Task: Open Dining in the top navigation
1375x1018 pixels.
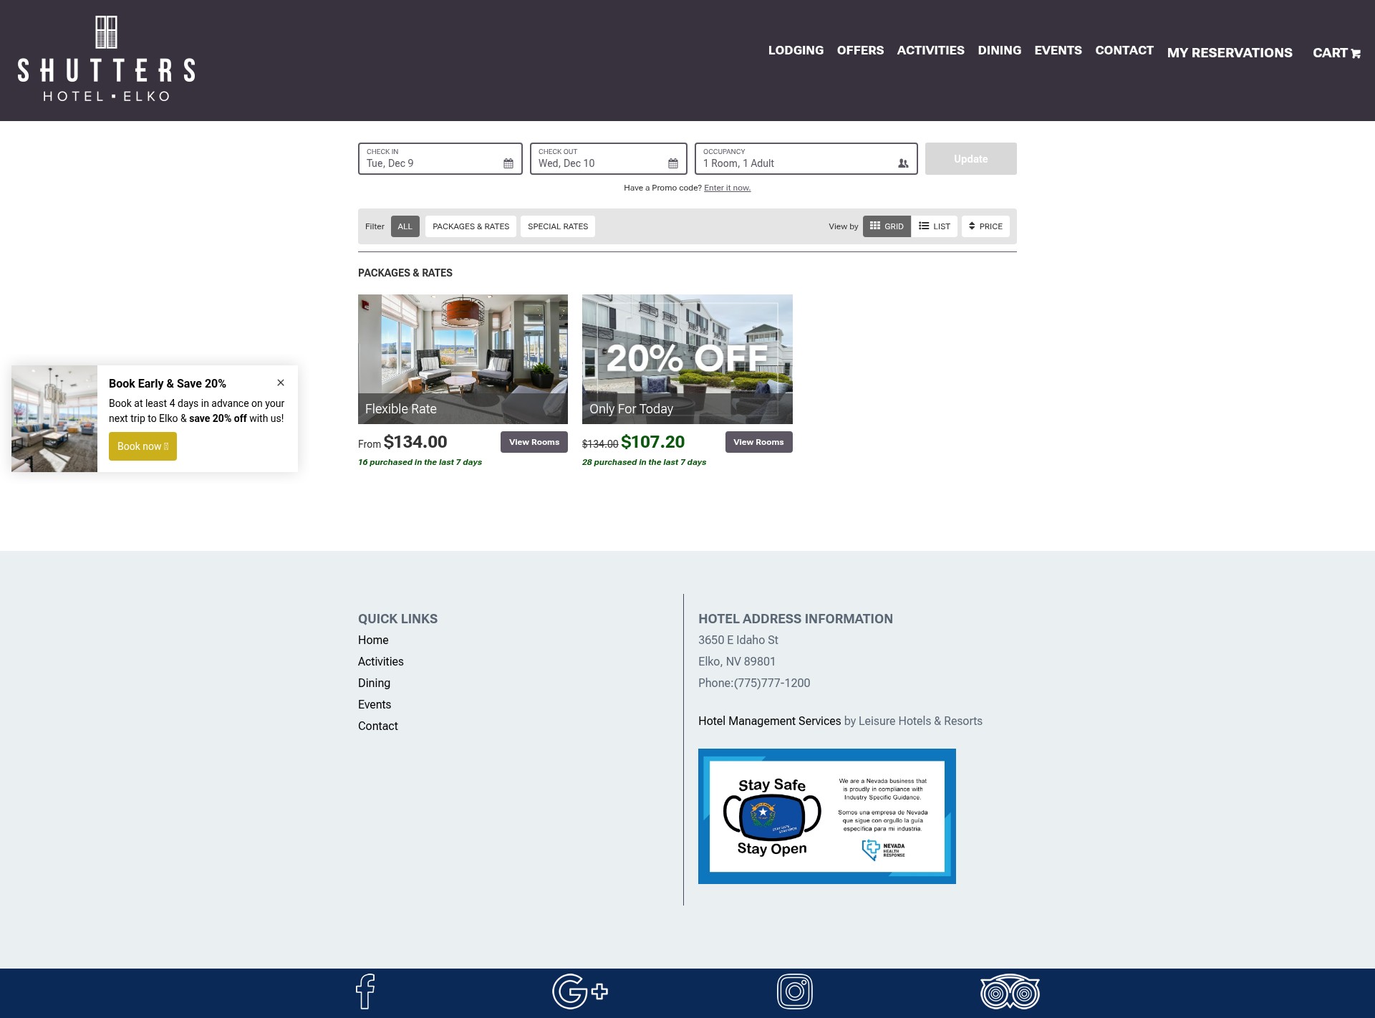Action: [x=999, y=50]
